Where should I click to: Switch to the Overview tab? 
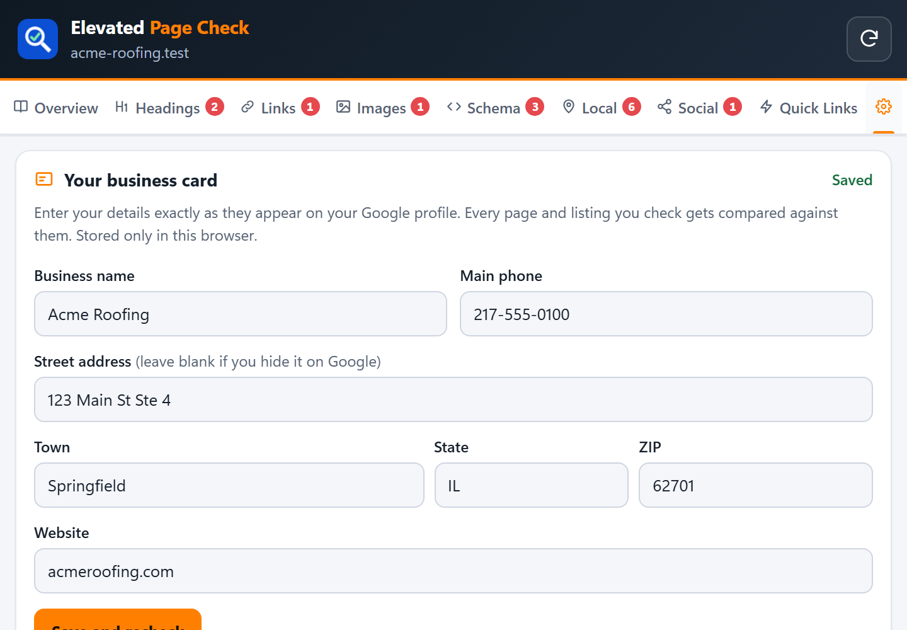pyautogui.click(x=56, y=108)
